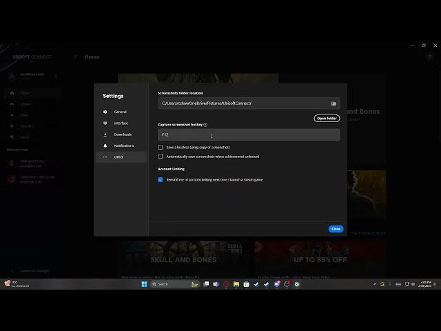Click the screenshots folder location path field
This screenshot has width=441, height=331.
point(249,103)
